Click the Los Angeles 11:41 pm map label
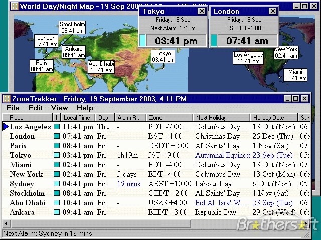 (248, 58)
